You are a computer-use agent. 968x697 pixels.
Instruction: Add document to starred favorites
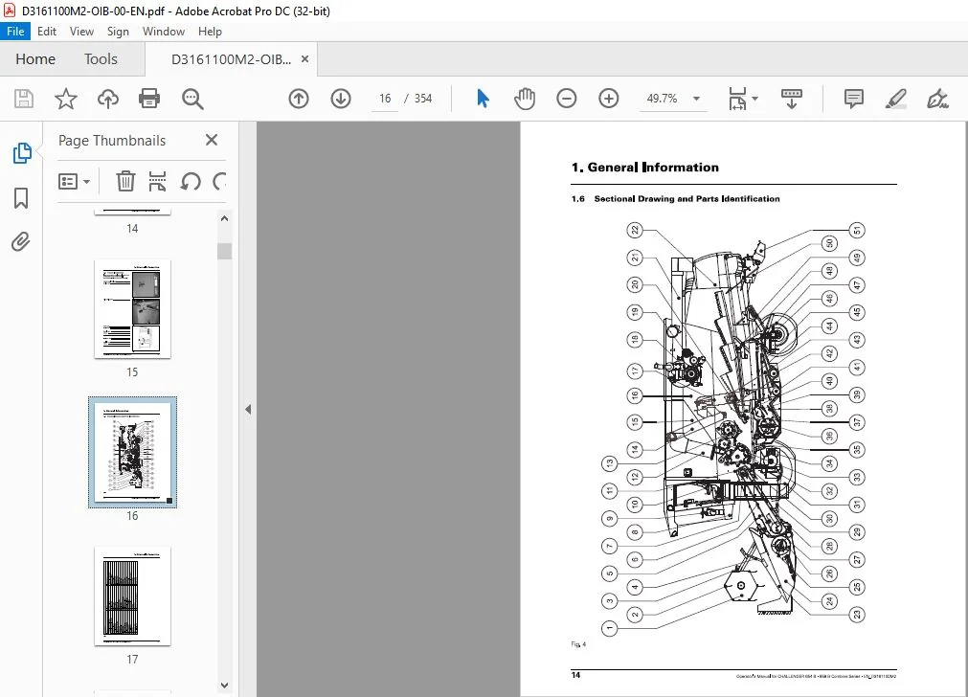click(65, 99)
